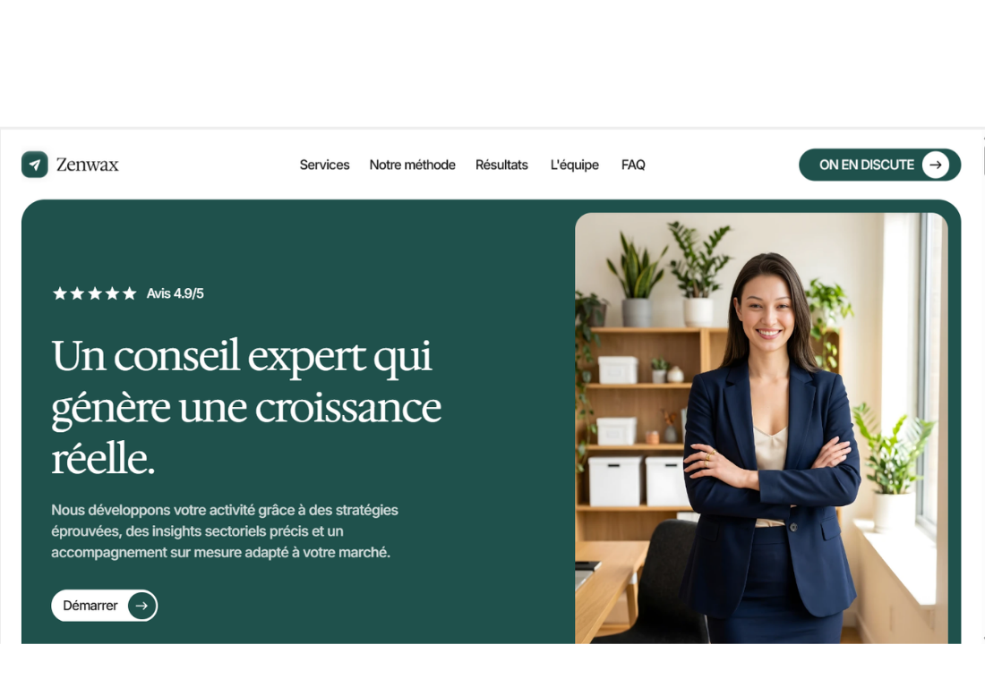985x687 pixels.
Task: Open the FAQ navigation link
Action: 633,165
